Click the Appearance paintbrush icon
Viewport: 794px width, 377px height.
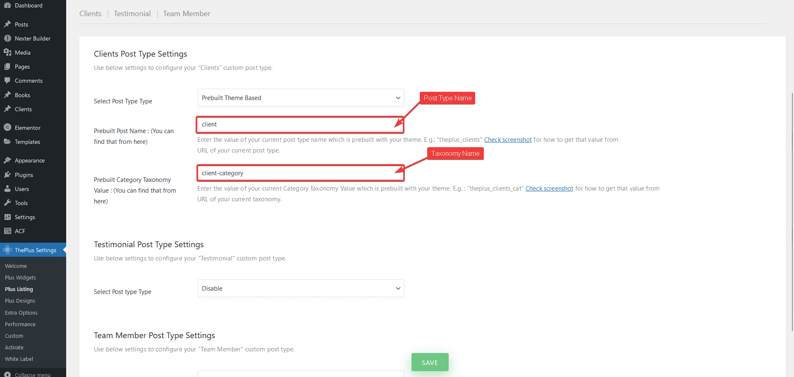pos(7,160)
